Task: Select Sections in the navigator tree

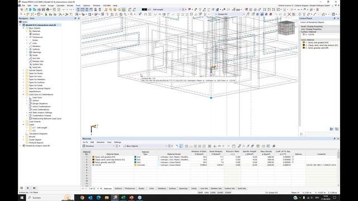Action: [36, 34]
